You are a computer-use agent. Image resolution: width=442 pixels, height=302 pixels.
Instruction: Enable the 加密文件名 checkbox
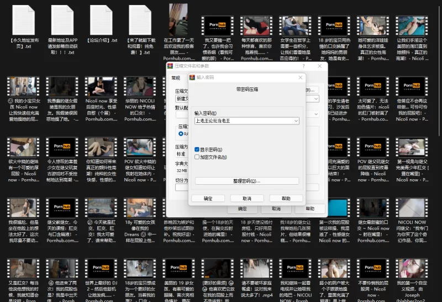click(197, 157)
